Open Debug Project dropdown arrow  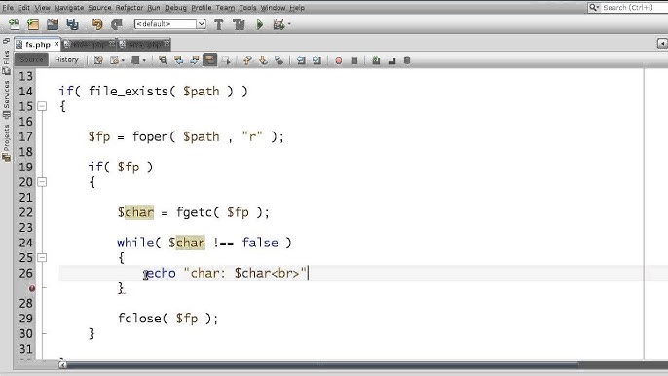coord(289,24)
